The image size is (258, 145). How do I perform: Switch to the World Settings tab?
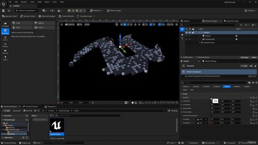click(x=210, y=61)
